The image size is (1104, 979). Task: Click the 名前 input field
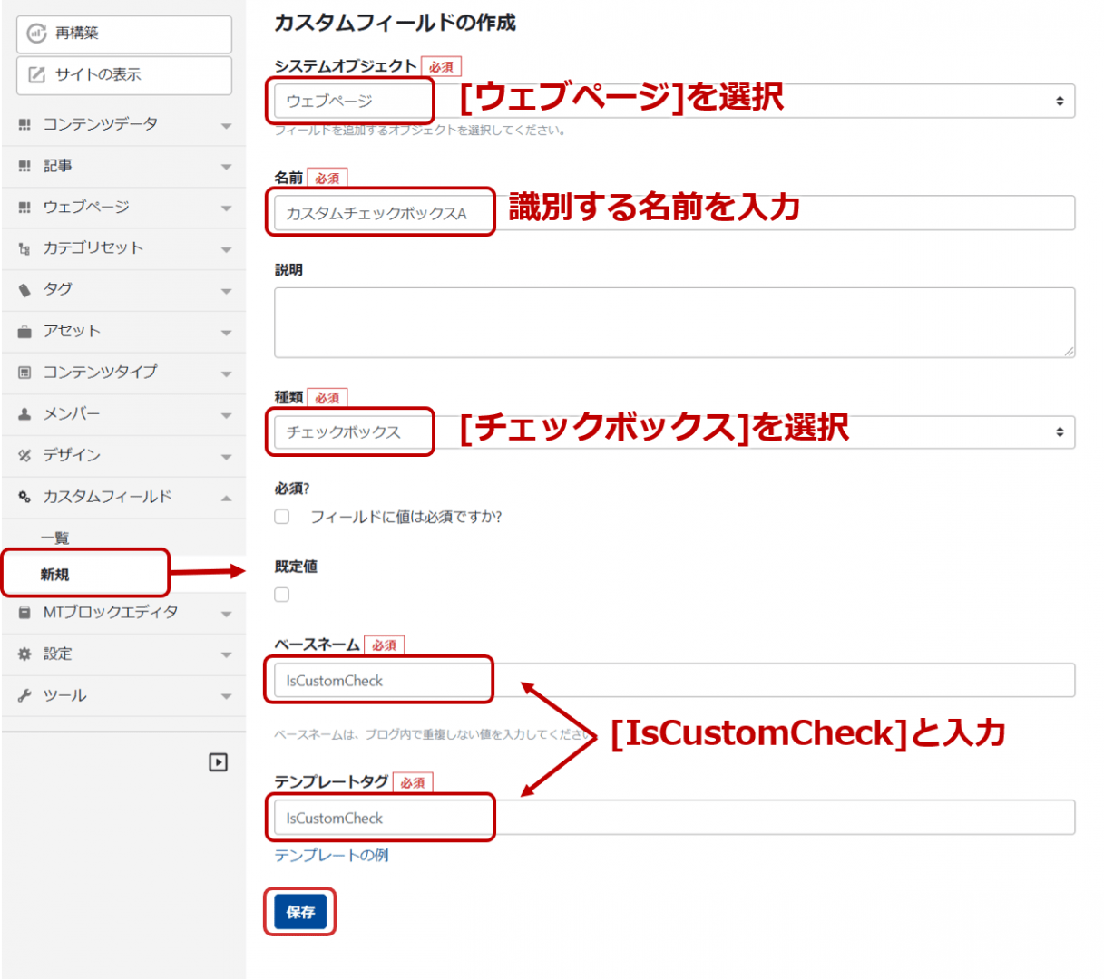(675, 213)
